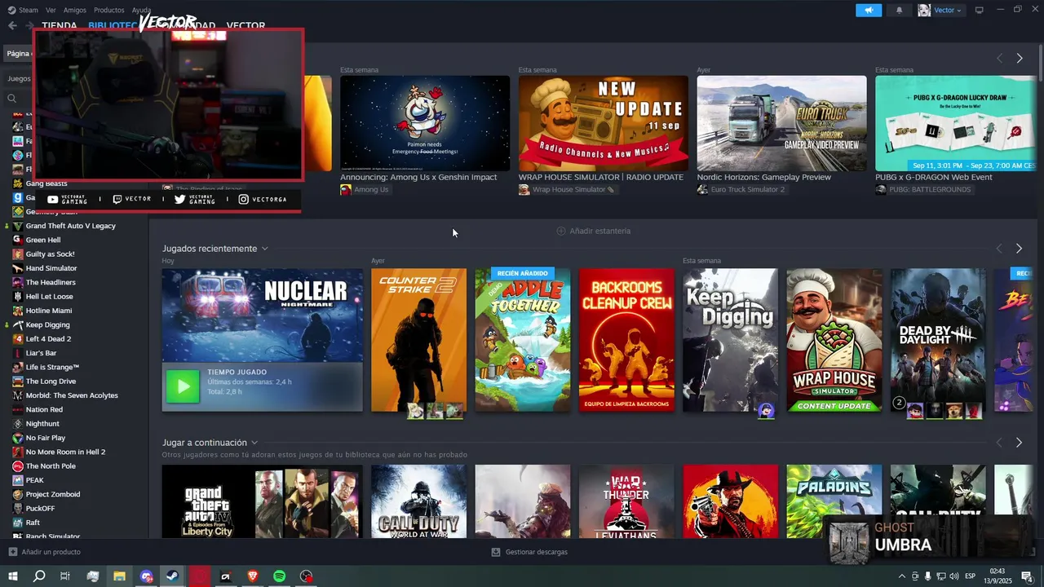Open the notifications bell
1044x587 pixels.
click(900, 10)
